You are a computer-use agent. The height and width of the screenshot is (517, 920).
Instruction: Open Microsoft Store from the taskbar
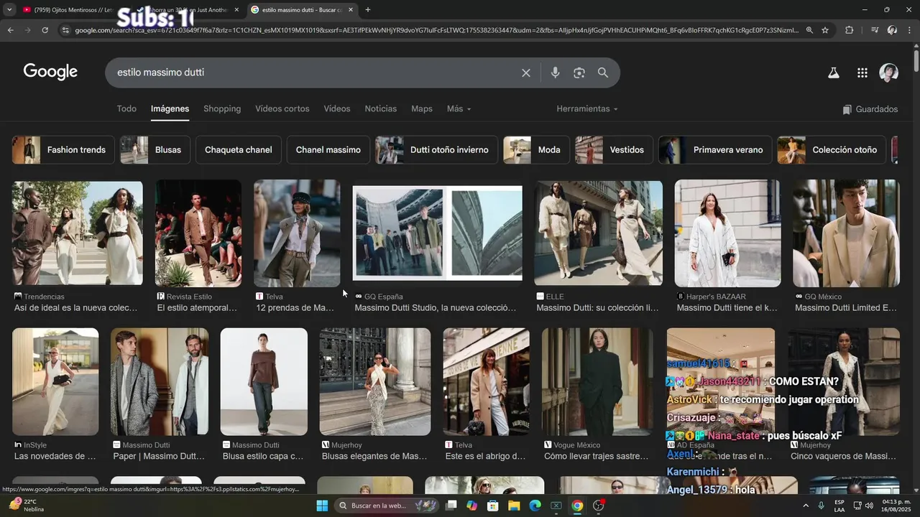493,506
